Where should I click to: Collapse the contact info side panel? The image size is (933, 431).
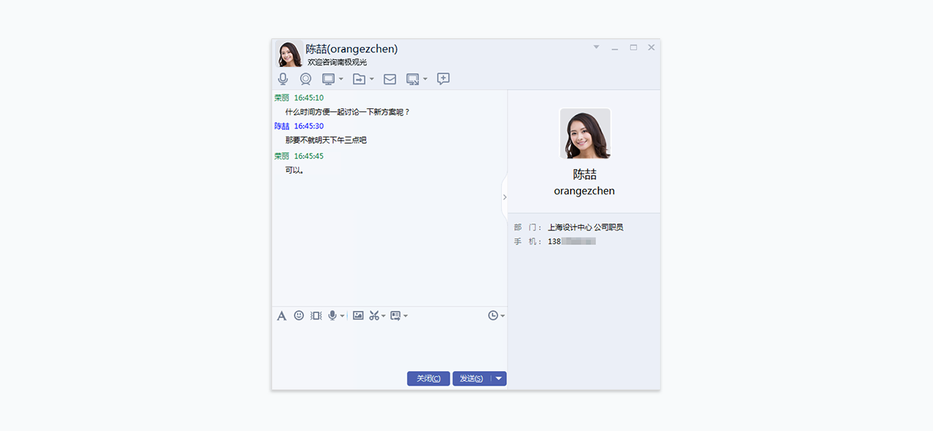[504, 197]
